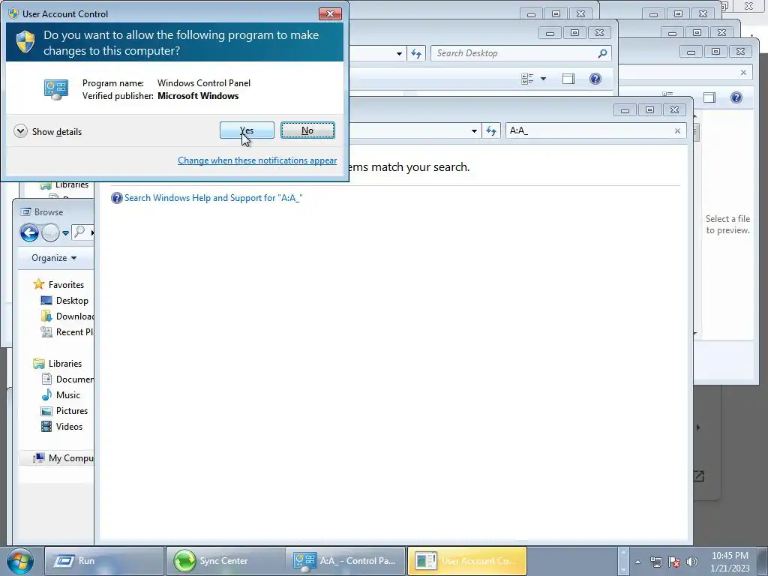768x576 pixels.
Task: Click the Videos filmstrip icon
Action: point(46,426)
